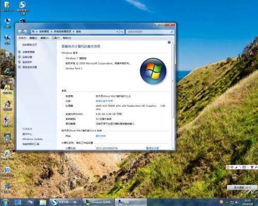The width and height of the screenshot is (258, 206).
Task: Click the blue system rating unavailable link
Action: pos(104,101)
